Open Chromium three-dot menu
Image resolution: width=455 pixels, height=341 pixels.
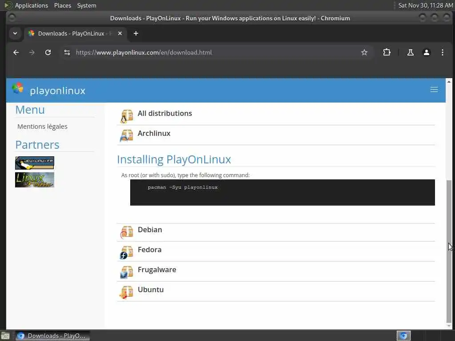pyautogui.click(x=442, y=52)
